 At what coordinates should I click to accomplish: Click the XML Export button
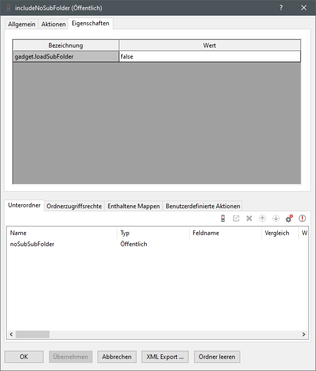point(165,356)
